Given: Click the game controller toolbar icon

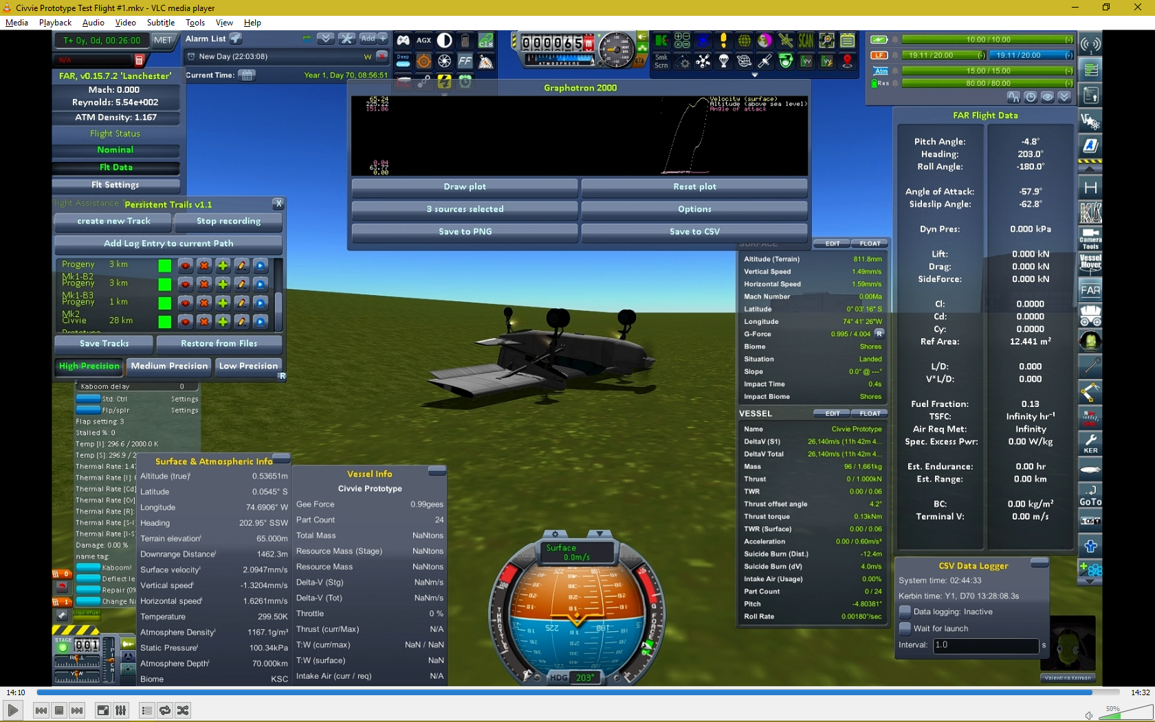Looking at the screenshot, I should (403, 41).
